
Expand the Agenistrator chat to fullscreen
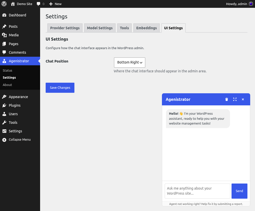point(235,99)
